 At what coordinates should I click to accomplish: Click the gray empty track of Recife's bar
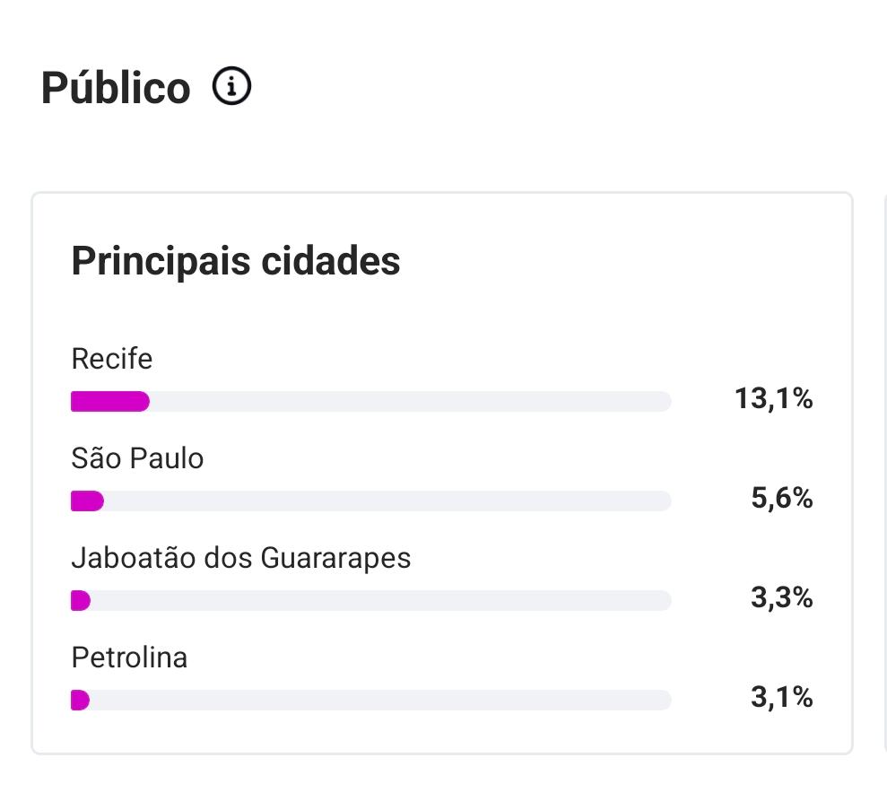pyautogui.click(x=409, y=402)
